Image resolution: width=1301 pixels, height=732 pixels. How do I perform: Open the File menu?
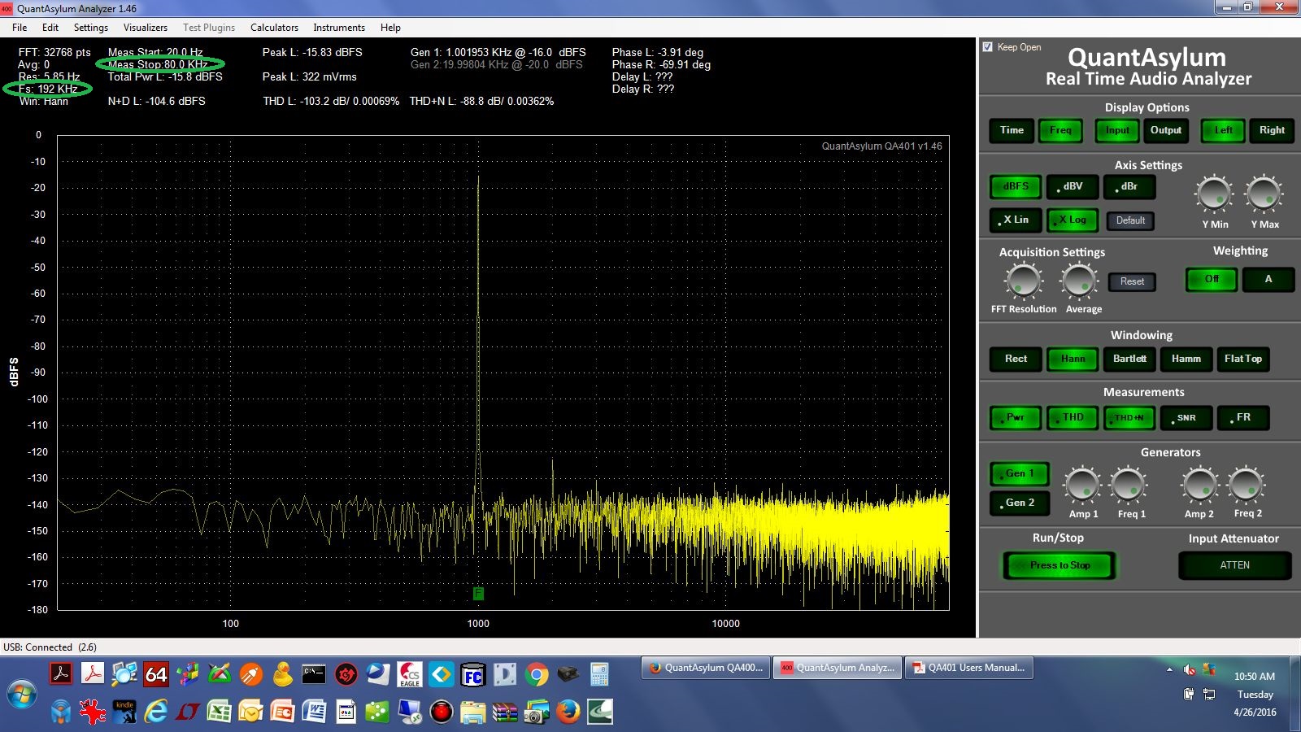tap(20, 28)
